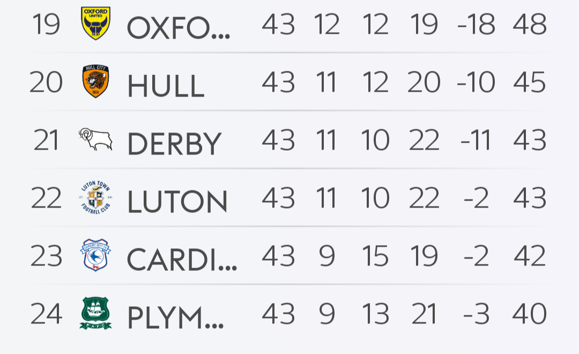Viewport: 579px width, 354px height.
Task: Open the Cardiff City bluebird crest
Action: click(x=95, y=255)
